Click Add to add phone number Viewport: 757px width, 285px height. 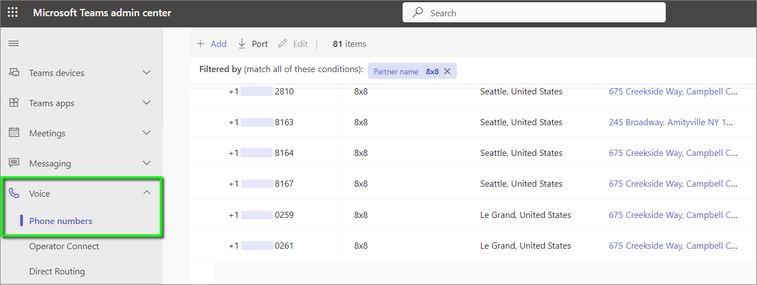(212, 44)
